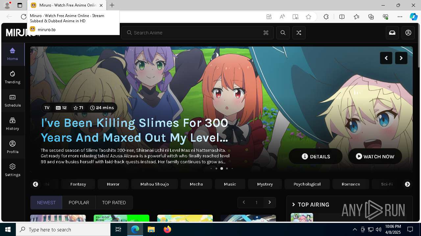This screenshot has height=236, width=421.
Task: Switch to the NEWEST tab
Action: [x=46, y=203]
